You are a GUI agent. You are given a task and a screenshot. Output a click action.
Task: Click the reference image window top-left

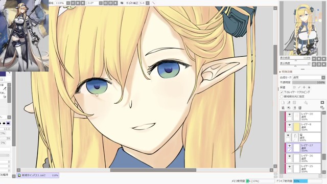[24, 35]
